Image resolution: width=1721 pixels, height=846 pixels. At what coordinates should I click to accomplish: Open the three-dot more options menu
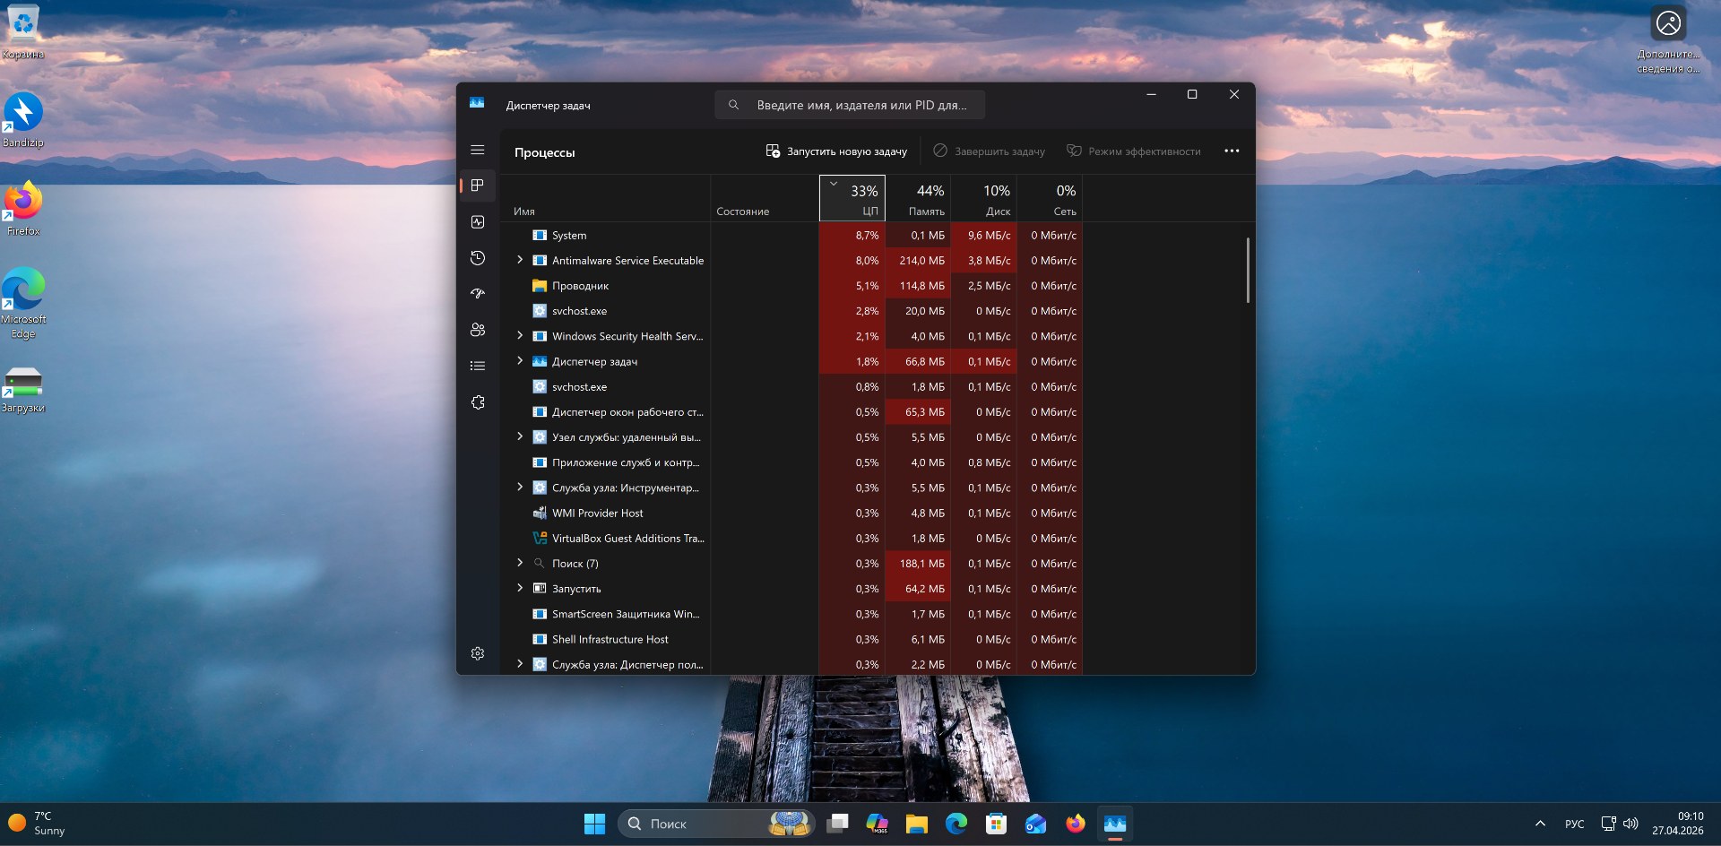pos(1232,151)
